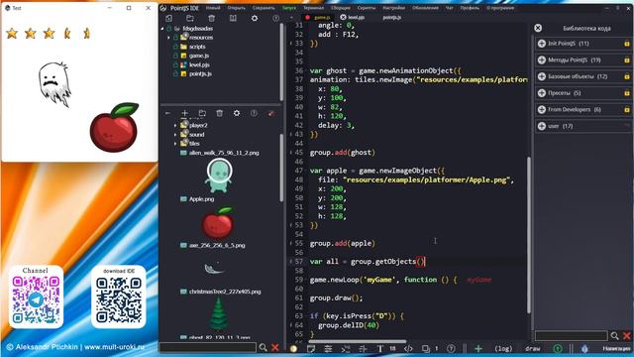The width and height of the screenshot is (634, 357).
Task: Open the Терминал menu
Action: coord(313,8)
